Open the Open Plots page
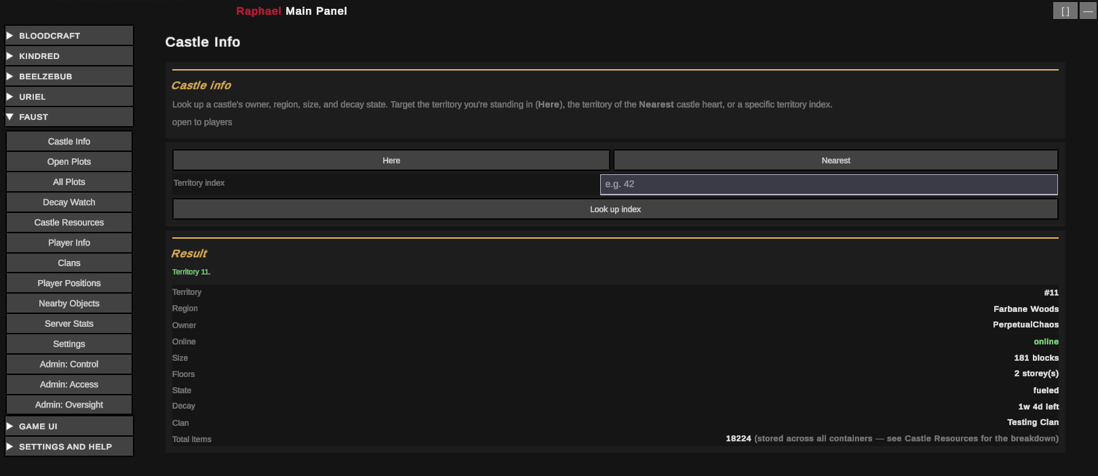The image size is (1098, 476). (x=69, y=161)
